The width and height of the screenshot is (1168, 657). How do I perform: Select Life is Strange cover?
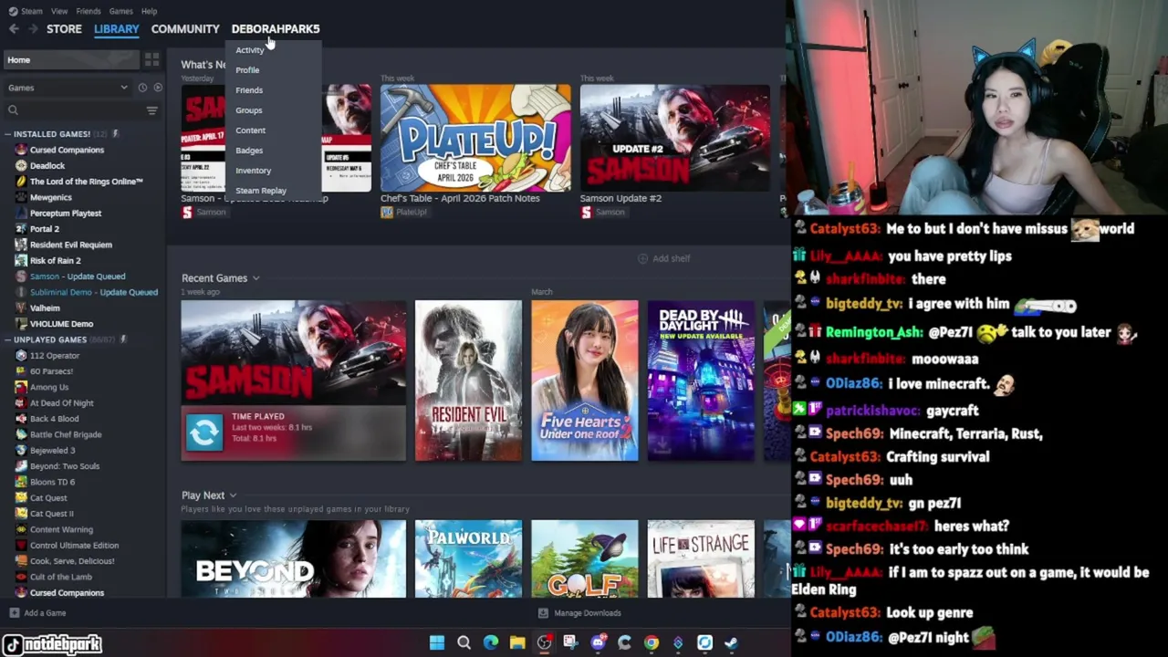[701, 558]
